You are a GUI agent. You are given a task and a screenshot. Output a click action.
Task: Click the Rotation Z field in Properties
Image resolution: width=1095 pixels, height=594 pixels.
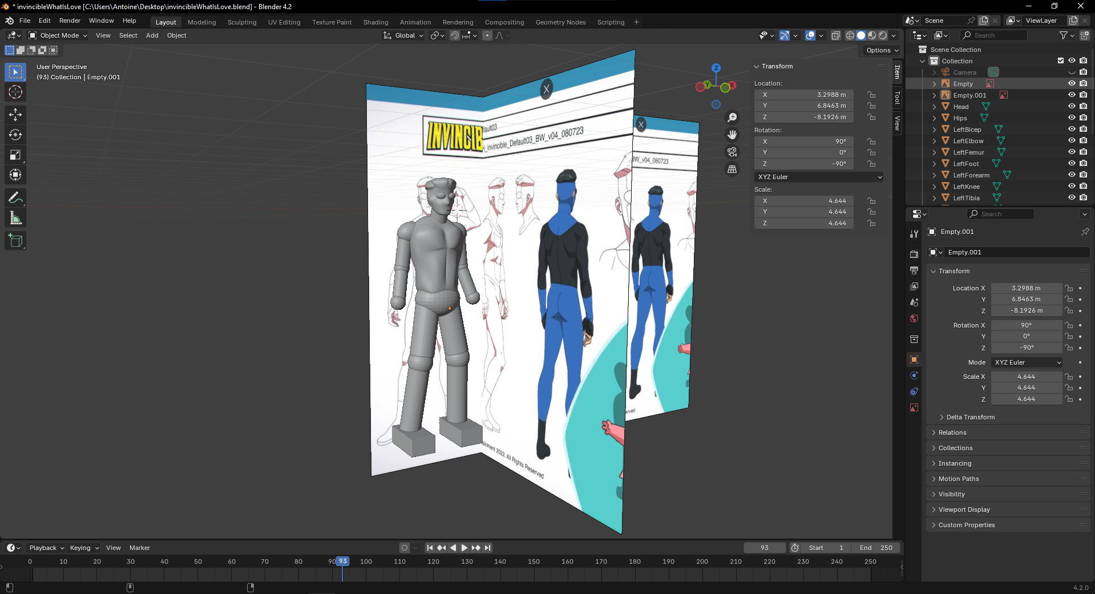tap(1026, 347)
